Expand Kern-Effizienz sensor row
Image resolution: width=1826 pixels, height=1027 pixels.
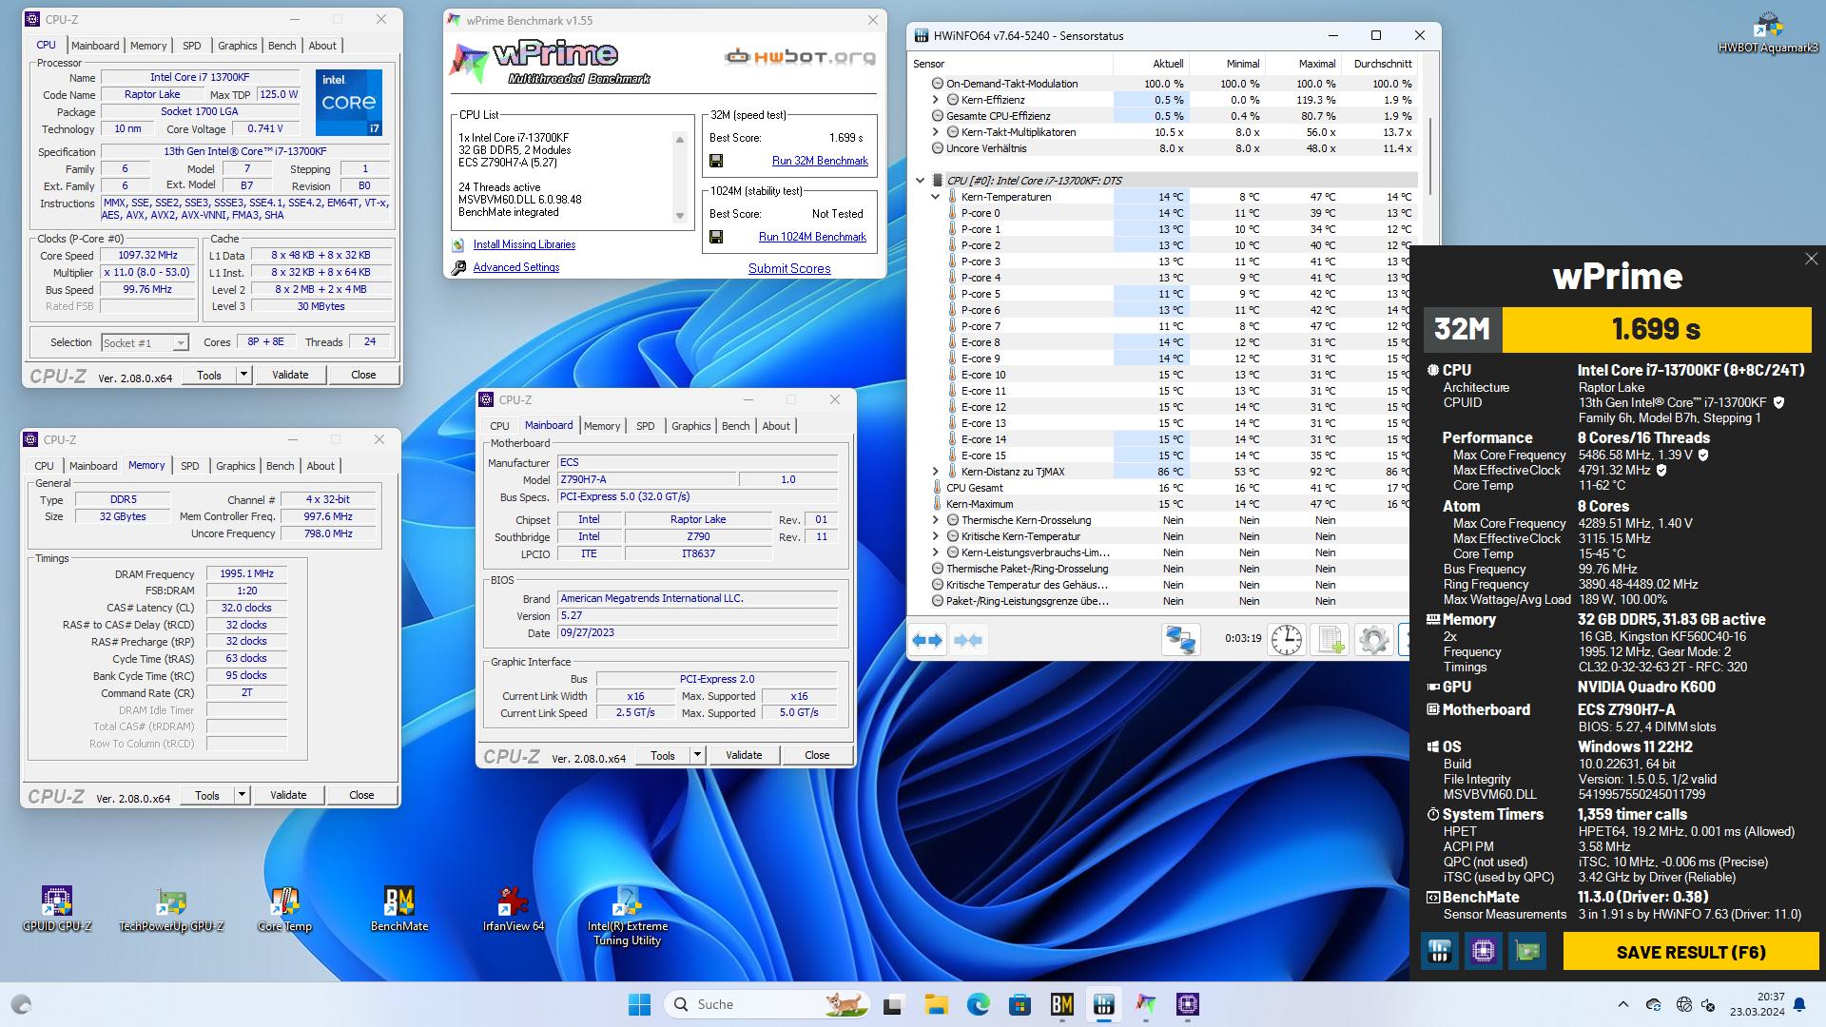(935, 100)
